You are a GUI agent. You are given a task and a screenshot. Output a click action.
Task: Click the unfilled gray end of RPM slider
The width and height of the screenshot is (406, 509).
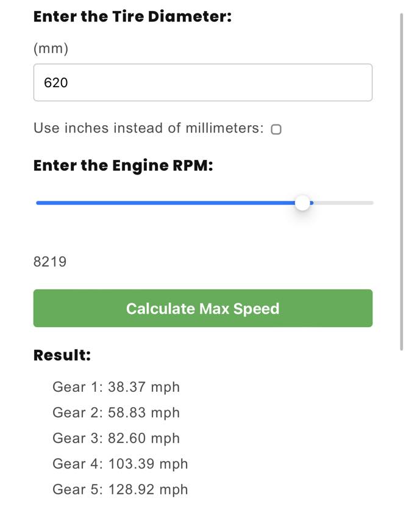[343, 203]
